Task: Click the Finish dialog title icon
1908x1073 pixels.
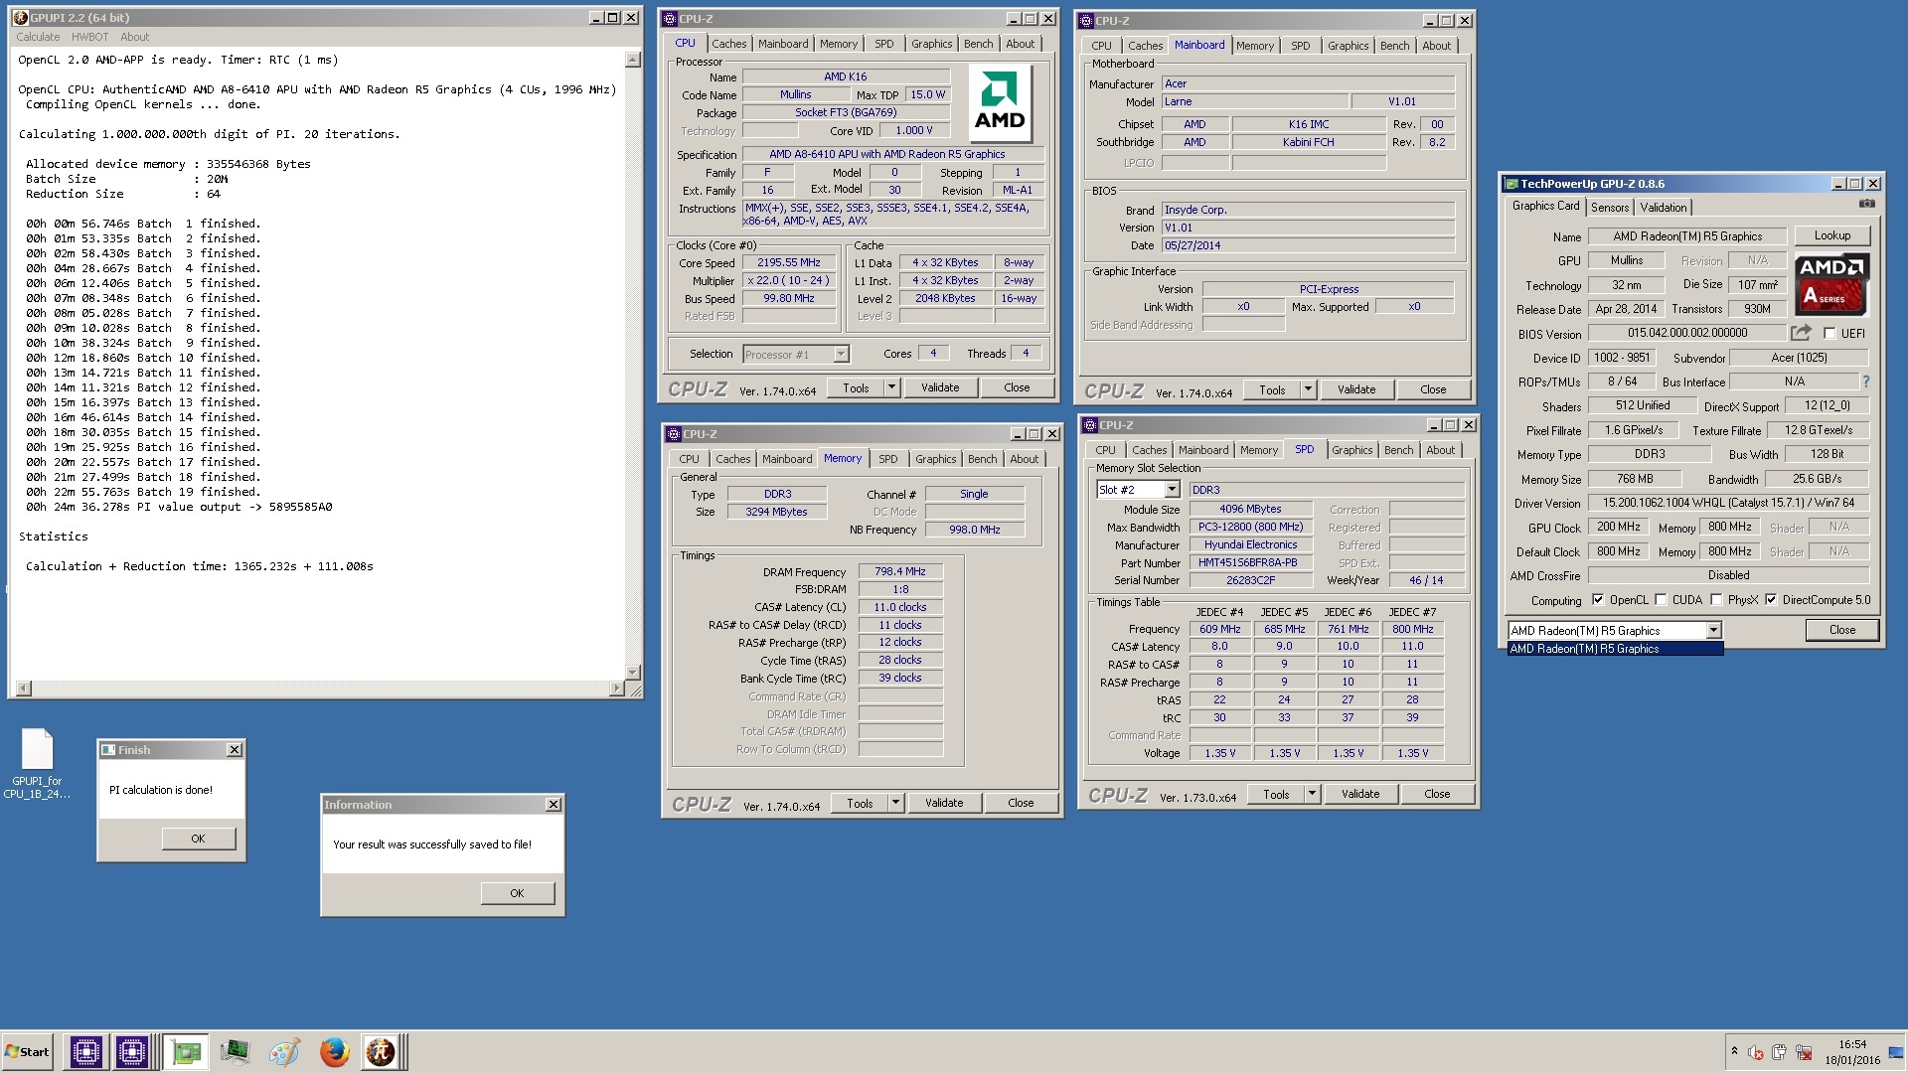Action: (x=108, y=750)
